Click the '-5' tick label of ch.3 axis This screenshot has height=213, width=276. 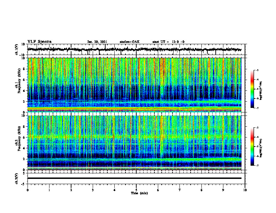tap(24, 184)
